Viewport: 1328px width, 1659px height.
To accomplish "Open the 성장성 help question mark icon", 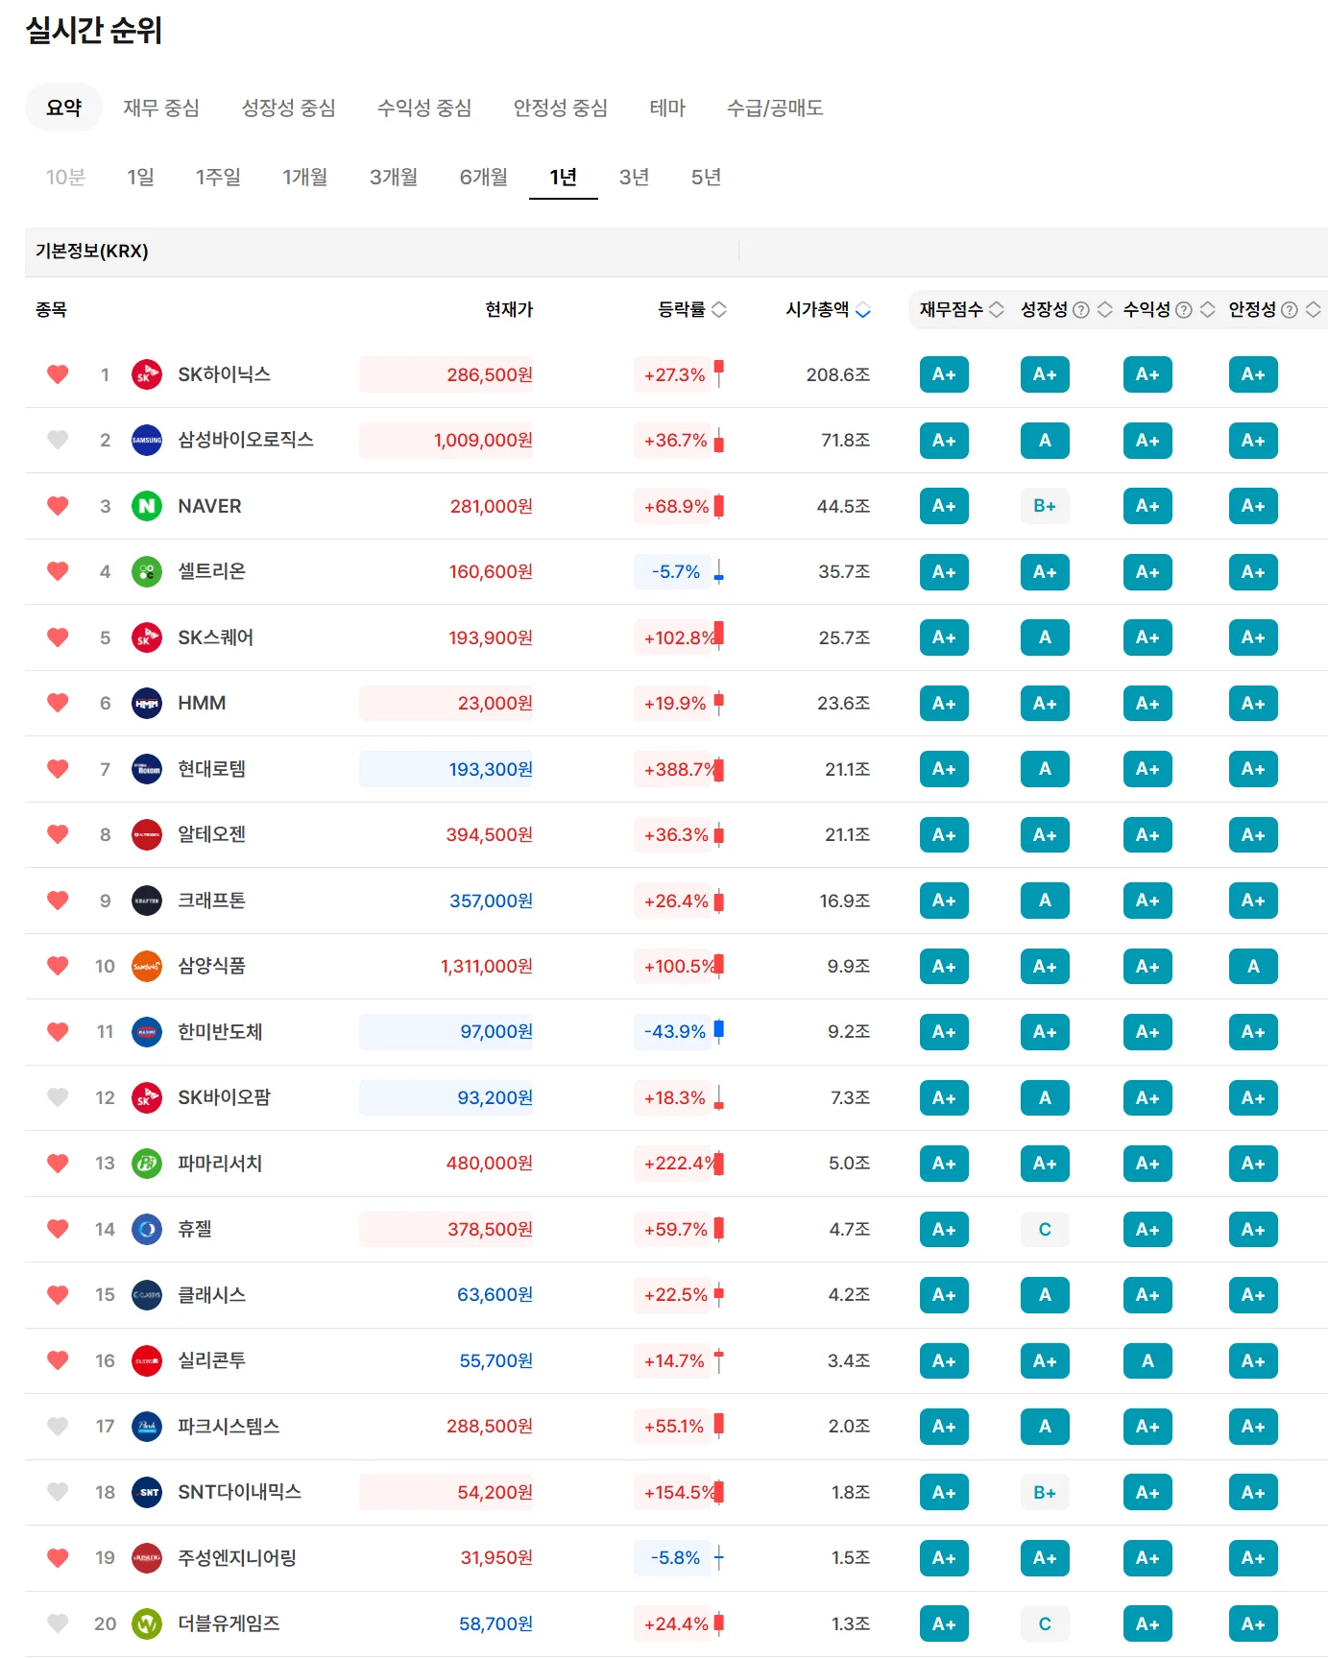I will pos(1080,309).
